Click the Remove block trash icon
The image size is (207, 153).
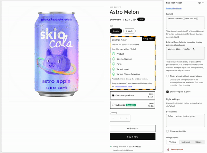[168, 150]
